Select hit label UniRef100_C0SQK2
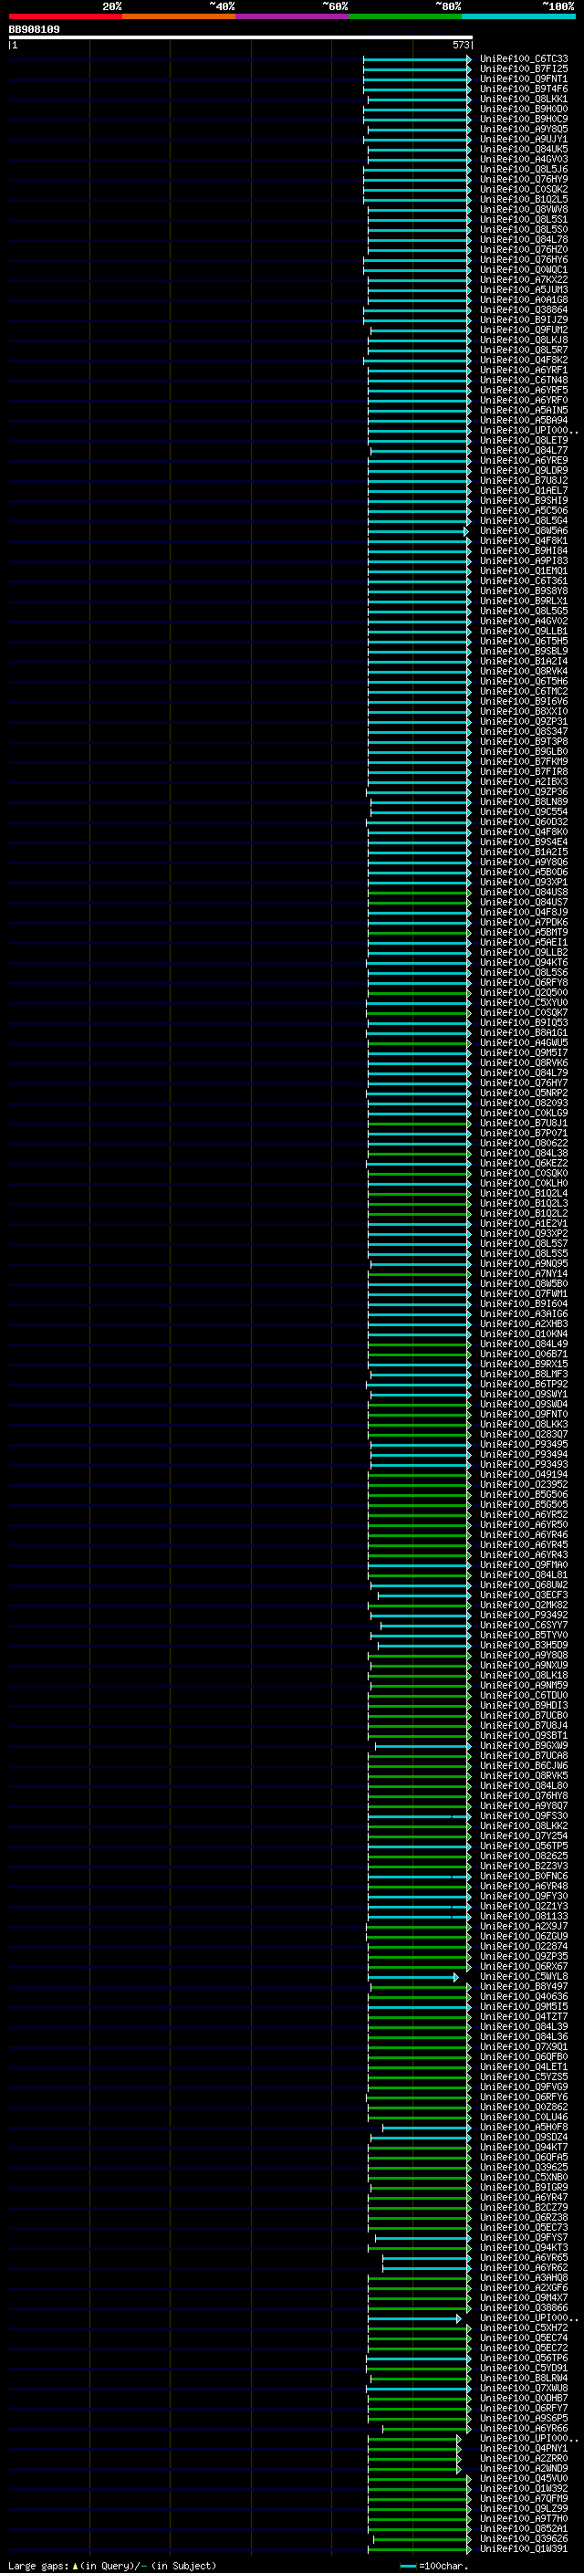 click(x=524, y=189)
